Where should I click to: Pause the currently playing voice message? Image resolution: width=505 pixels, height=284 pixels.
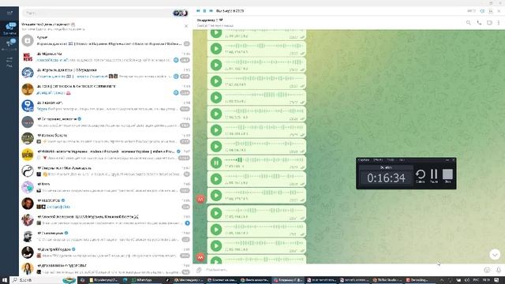pos(216,163)
